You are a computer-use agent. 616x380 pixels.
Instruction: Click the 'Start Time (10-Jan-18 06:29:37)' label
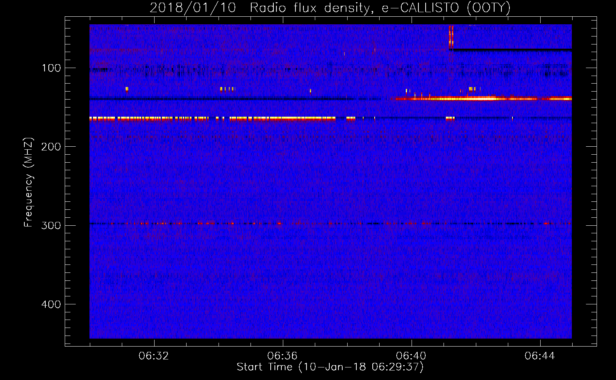click(330, 367)
